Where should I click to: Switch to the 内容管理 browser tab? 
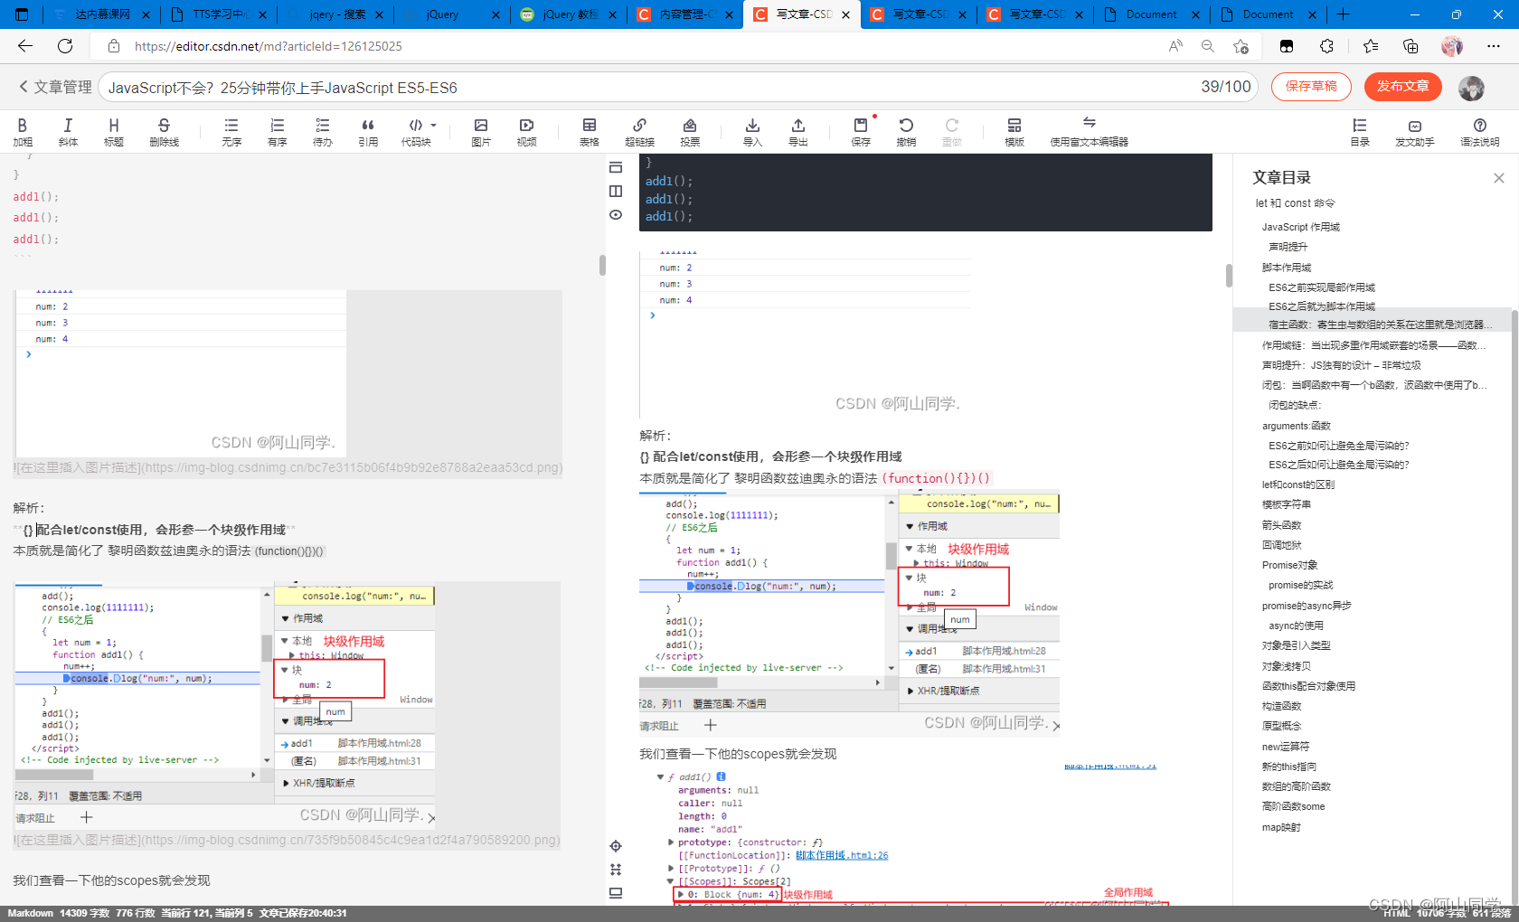[686, 14]
